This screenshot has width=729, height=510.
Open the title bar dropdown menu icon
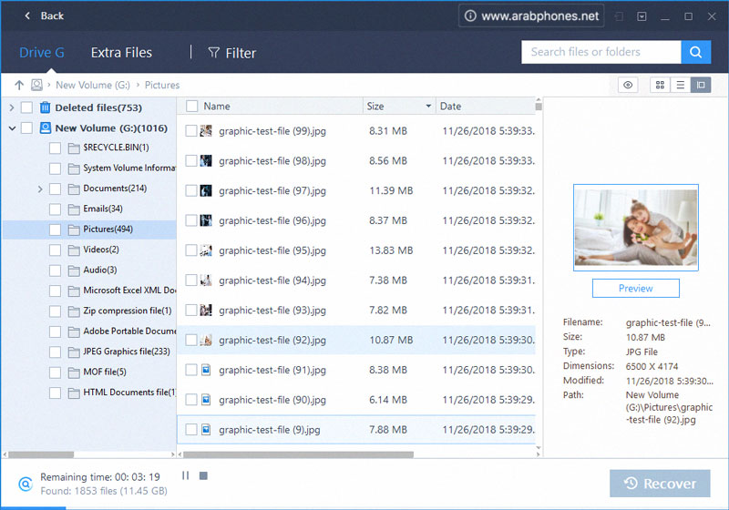pos(642,16)
